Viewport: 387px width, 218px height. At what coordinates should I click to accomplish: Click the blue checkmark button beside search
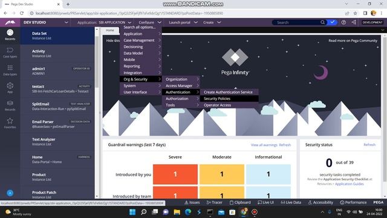coord(333,22)
